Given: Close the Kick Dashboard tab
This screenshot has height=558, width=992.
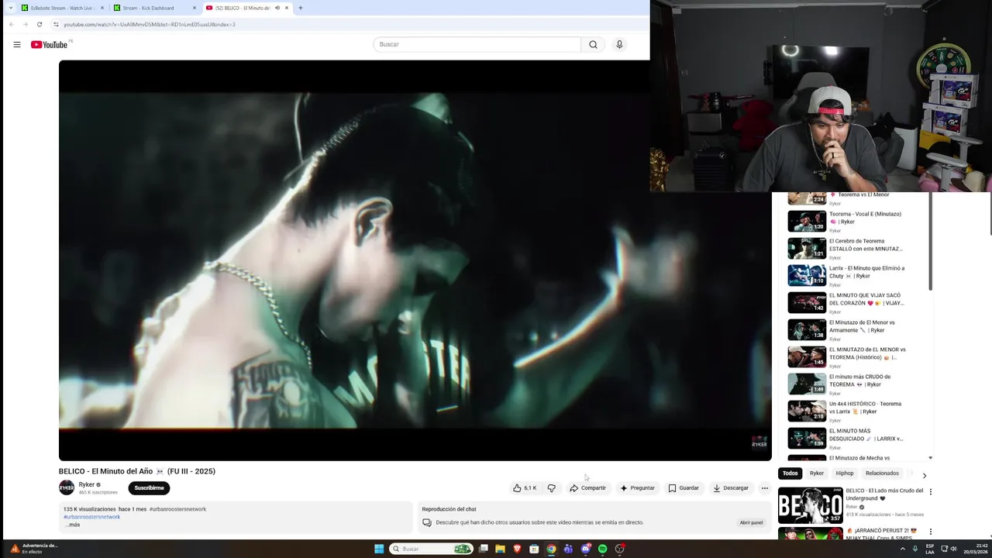Looking at the screenshot, I should [194, 8].
